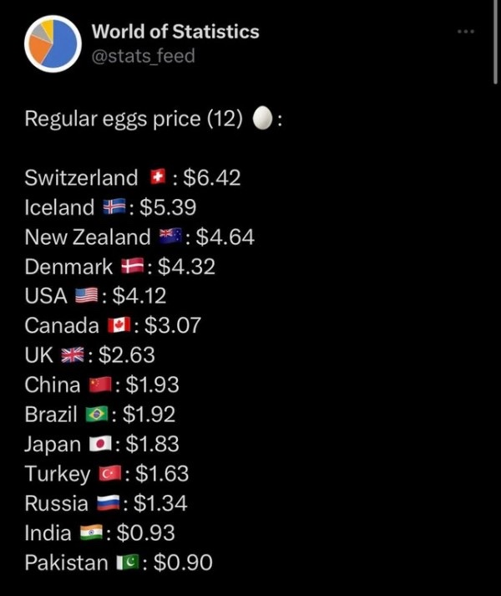Click the Turkey flag emoji
The height and width of the screenshot is (596, 501).
[109, 474]
